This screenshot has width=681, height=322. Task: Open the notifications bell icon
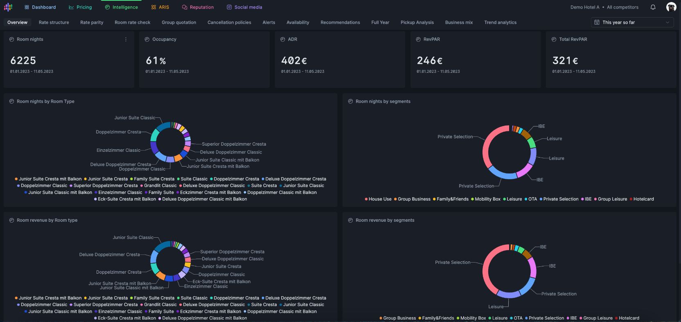click(653, 7)
